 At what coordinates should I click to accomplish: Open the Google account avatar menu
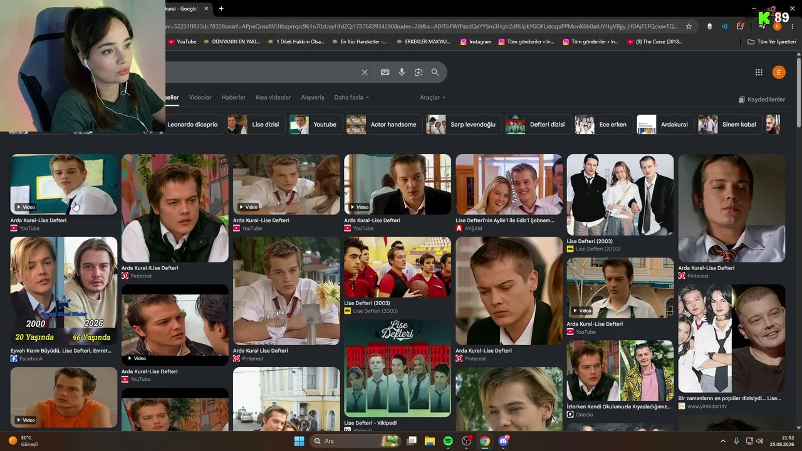(x=779, y=73)
